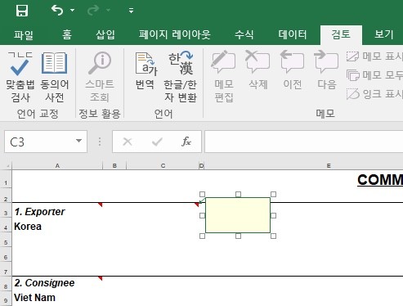
Task: Click the Select All corner button
Action: tap(6, 165)
